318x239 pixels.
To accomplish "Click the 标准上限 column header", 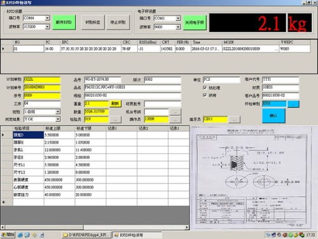I will [x=59, y=129].
